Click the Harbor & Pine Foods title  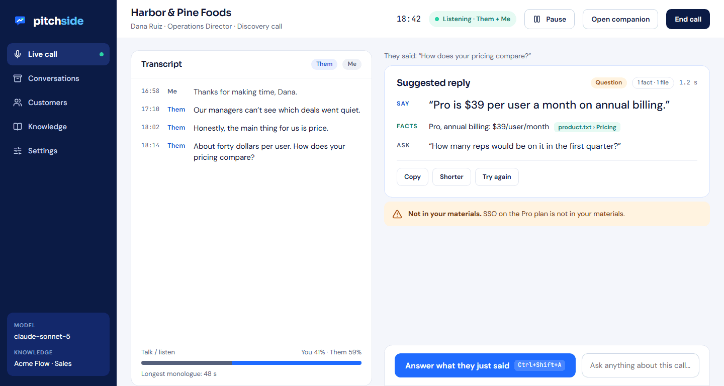click(181, 13)
